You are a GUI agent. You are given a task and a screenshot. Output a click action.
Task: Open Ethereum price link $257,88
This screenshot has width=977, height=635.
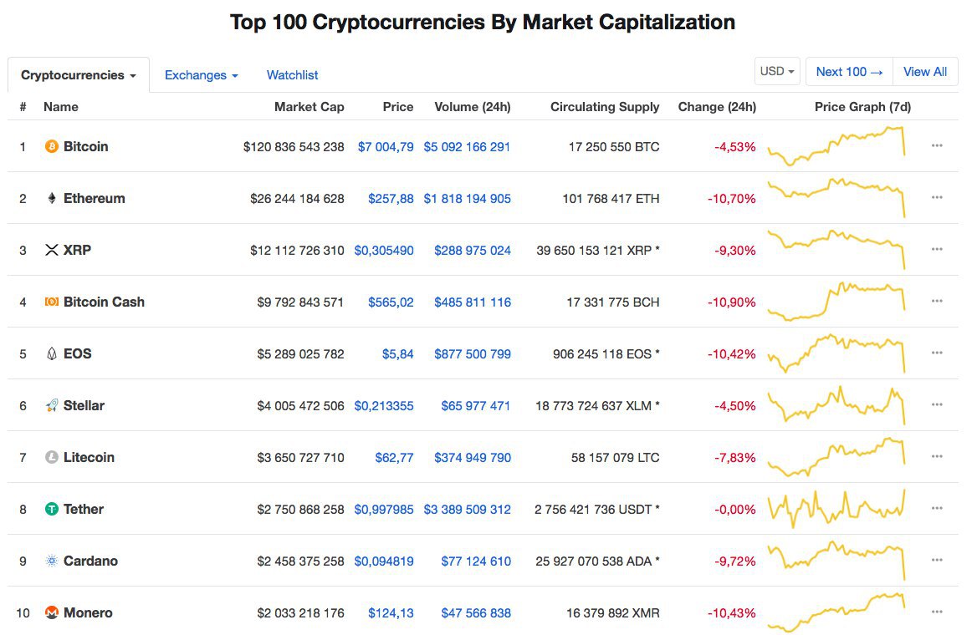[391, 199]
